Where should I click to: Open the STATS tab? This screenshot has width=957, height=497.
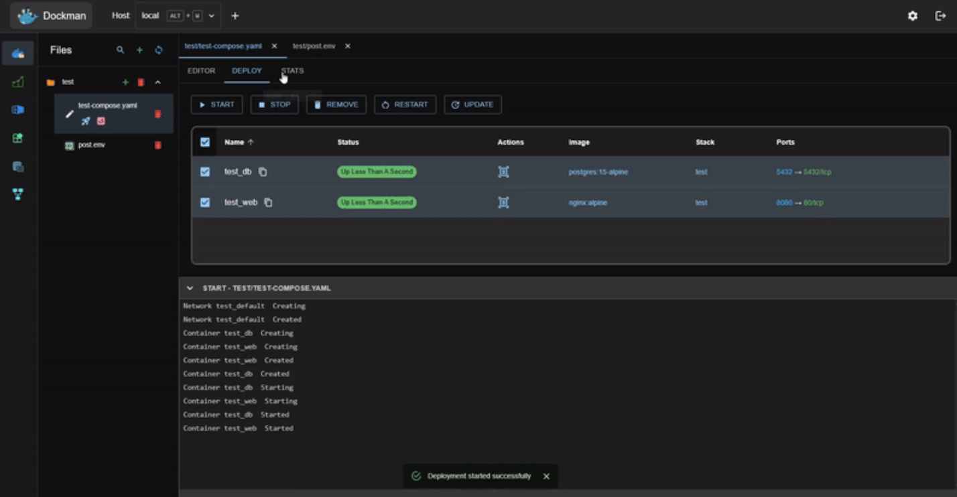pyautogui.click(x=292, y=70)
